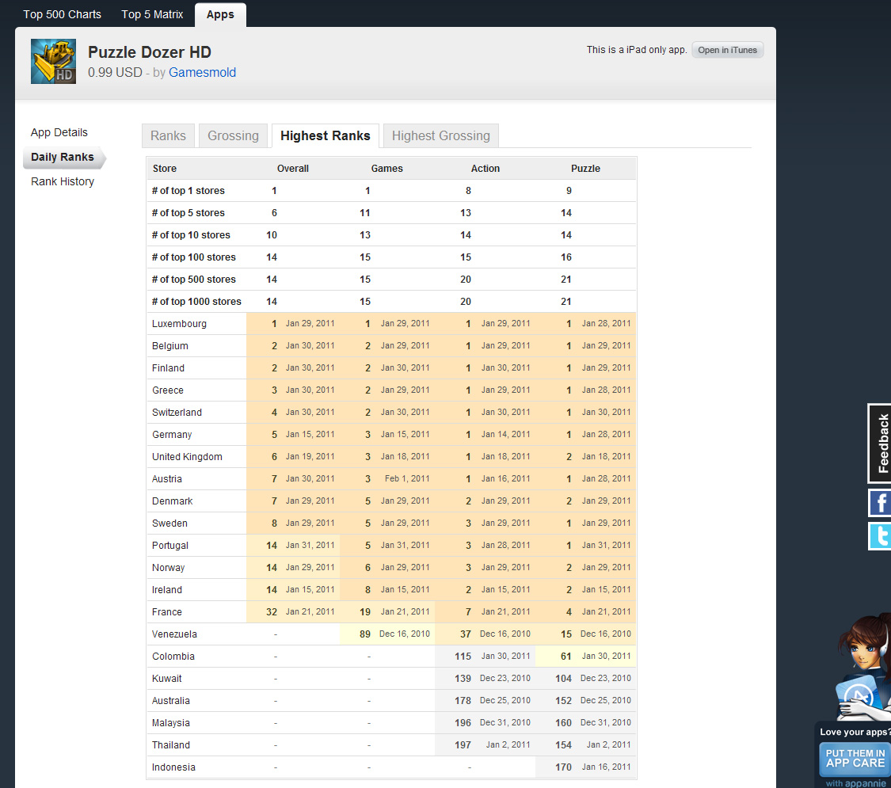Select the Apps tab

[220, 14]
